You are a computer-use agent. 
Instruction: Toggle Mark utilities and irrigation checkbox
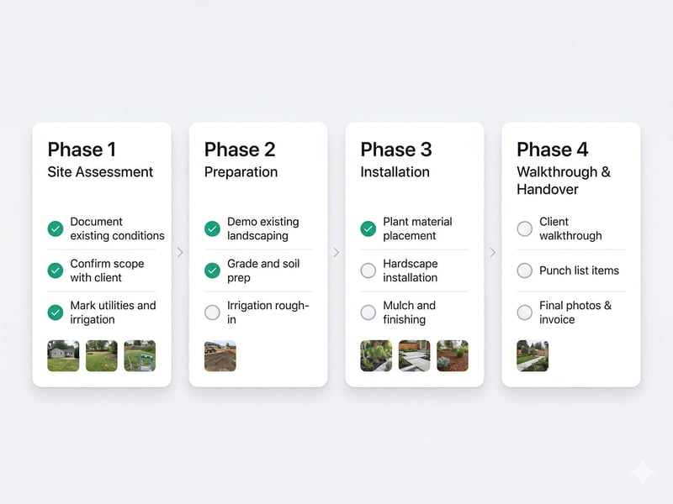click(x=56, y=312)
